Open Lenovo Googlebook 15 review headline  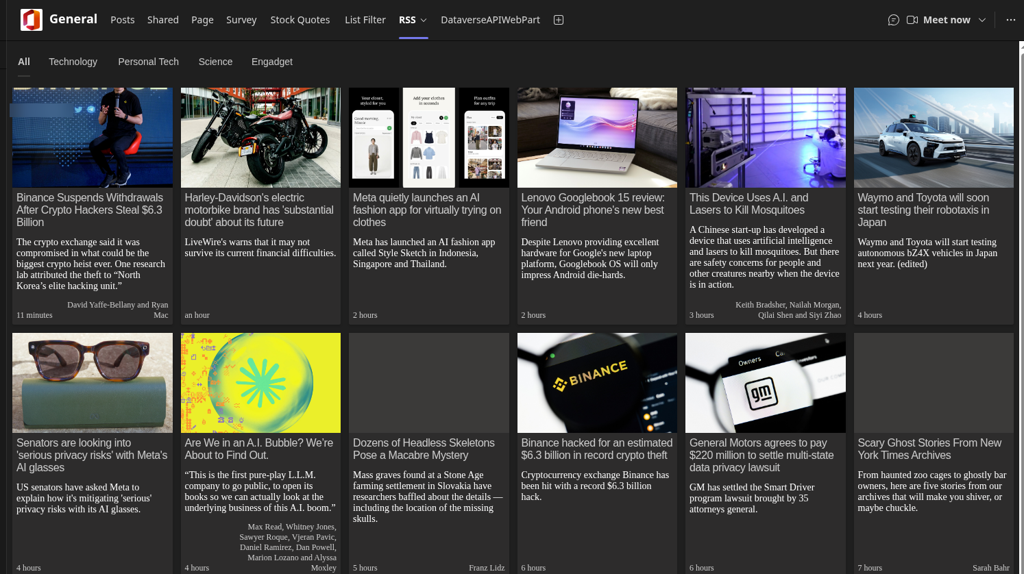click(593, 210)
